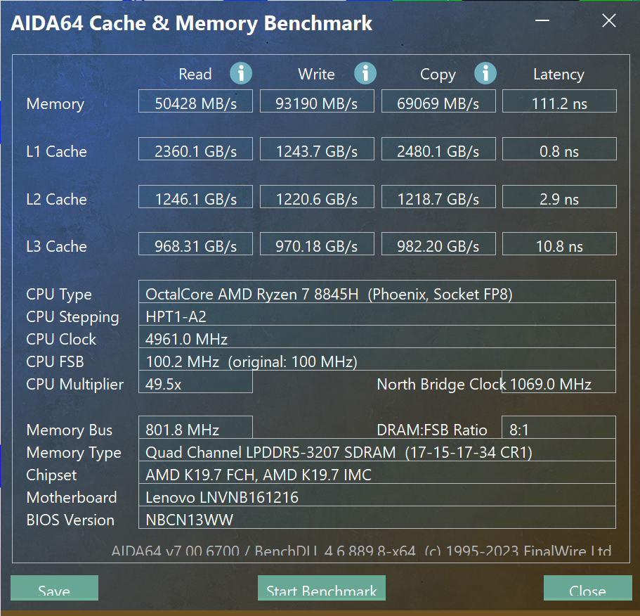Close the benchmark window with X
Viewport: 640px width, 616px height.
(609, 21)
